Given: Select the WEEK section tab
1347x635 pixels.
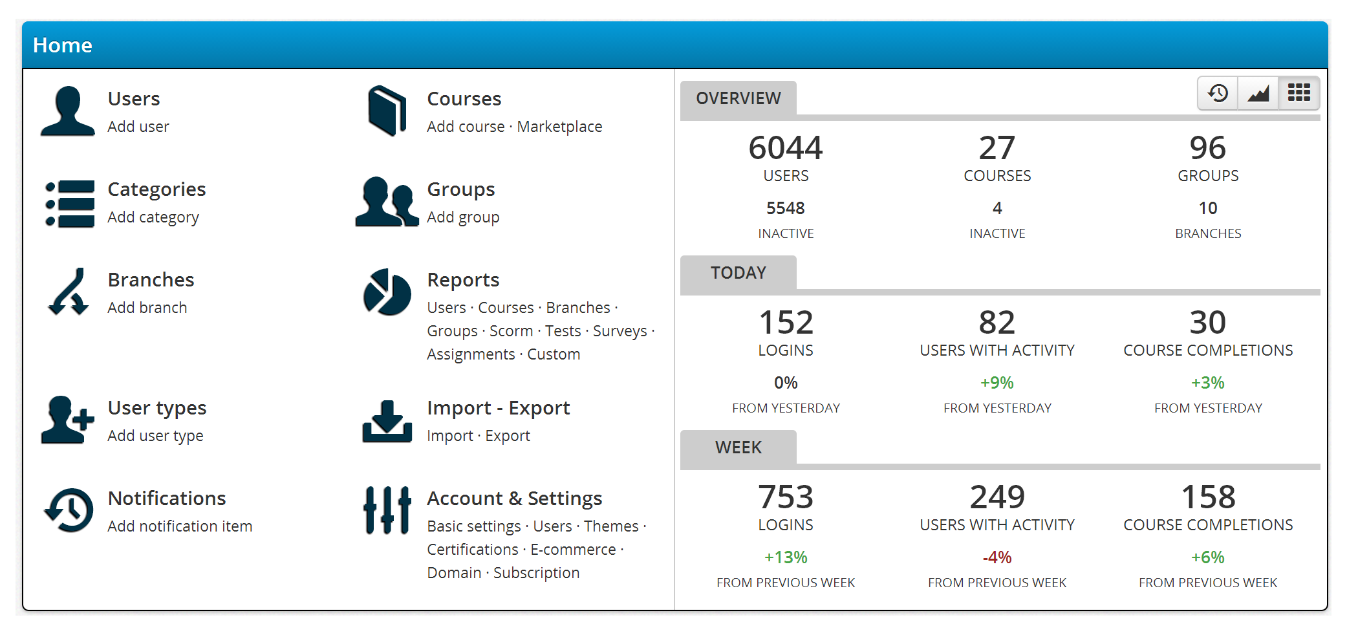Looking at the screenshot, I should pyautogui.click(x=738, y=447).
